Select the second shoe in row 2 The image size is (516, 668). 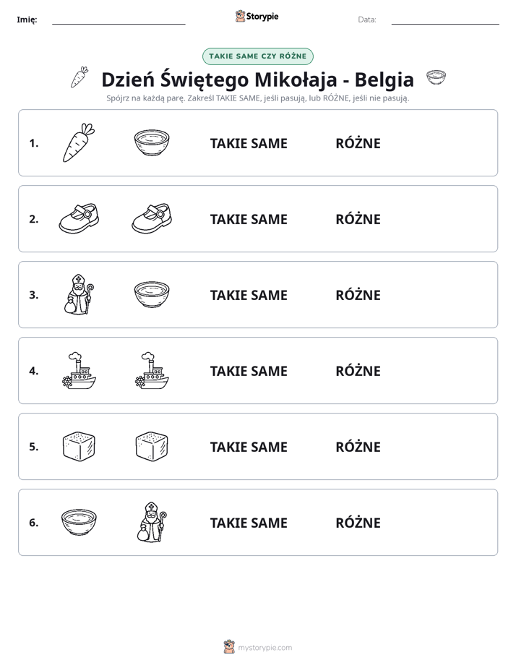tap(152, 218)
